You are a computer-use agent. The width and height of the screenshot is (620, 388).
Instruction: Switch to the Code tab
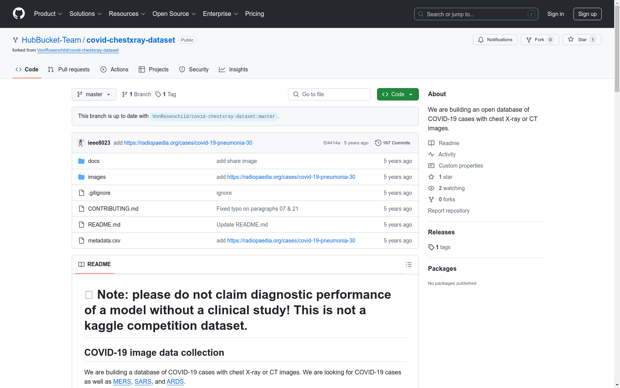click(27, 69)
